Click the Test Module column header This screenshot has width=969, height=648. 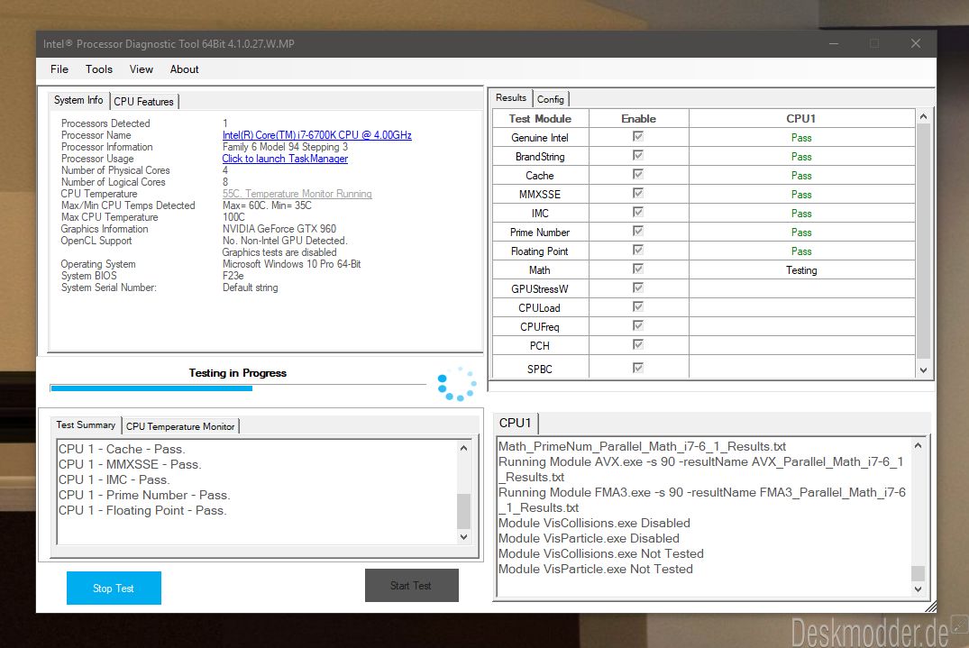(540, 119)
